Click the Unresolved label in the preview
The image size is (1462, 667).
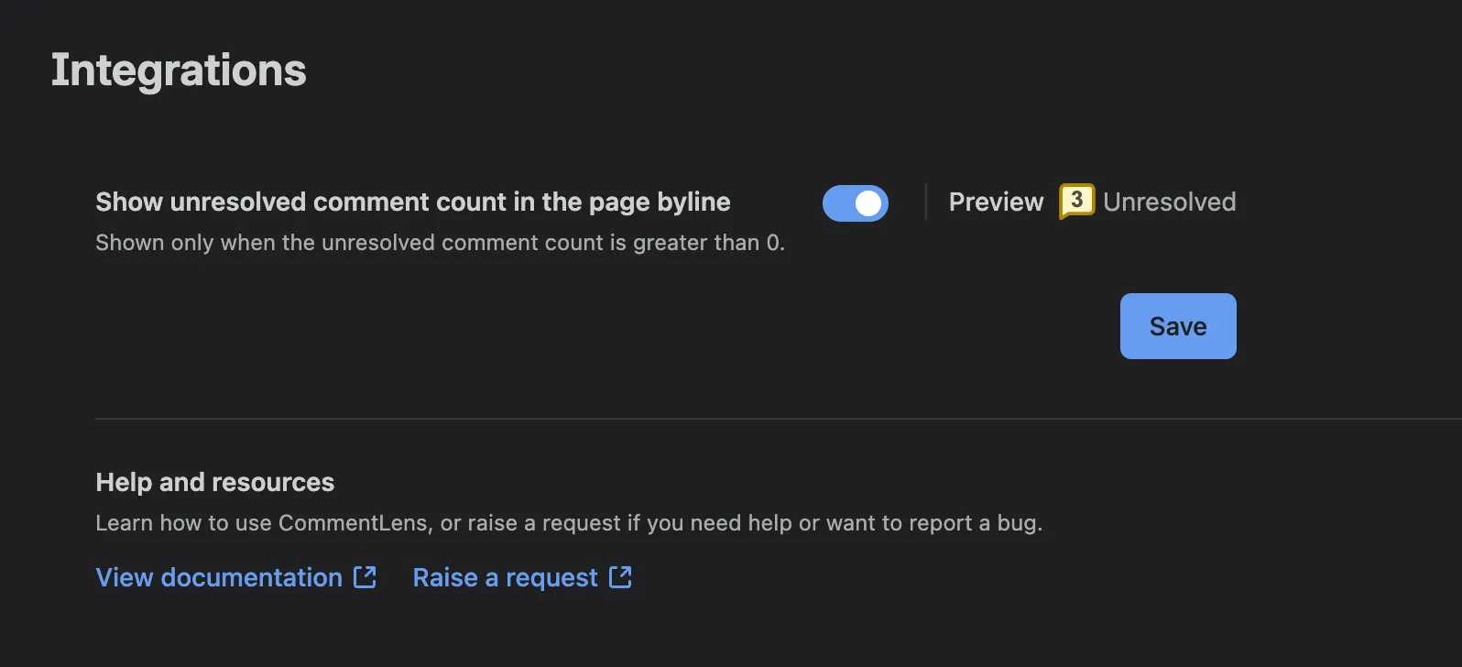click(1170, 202)
